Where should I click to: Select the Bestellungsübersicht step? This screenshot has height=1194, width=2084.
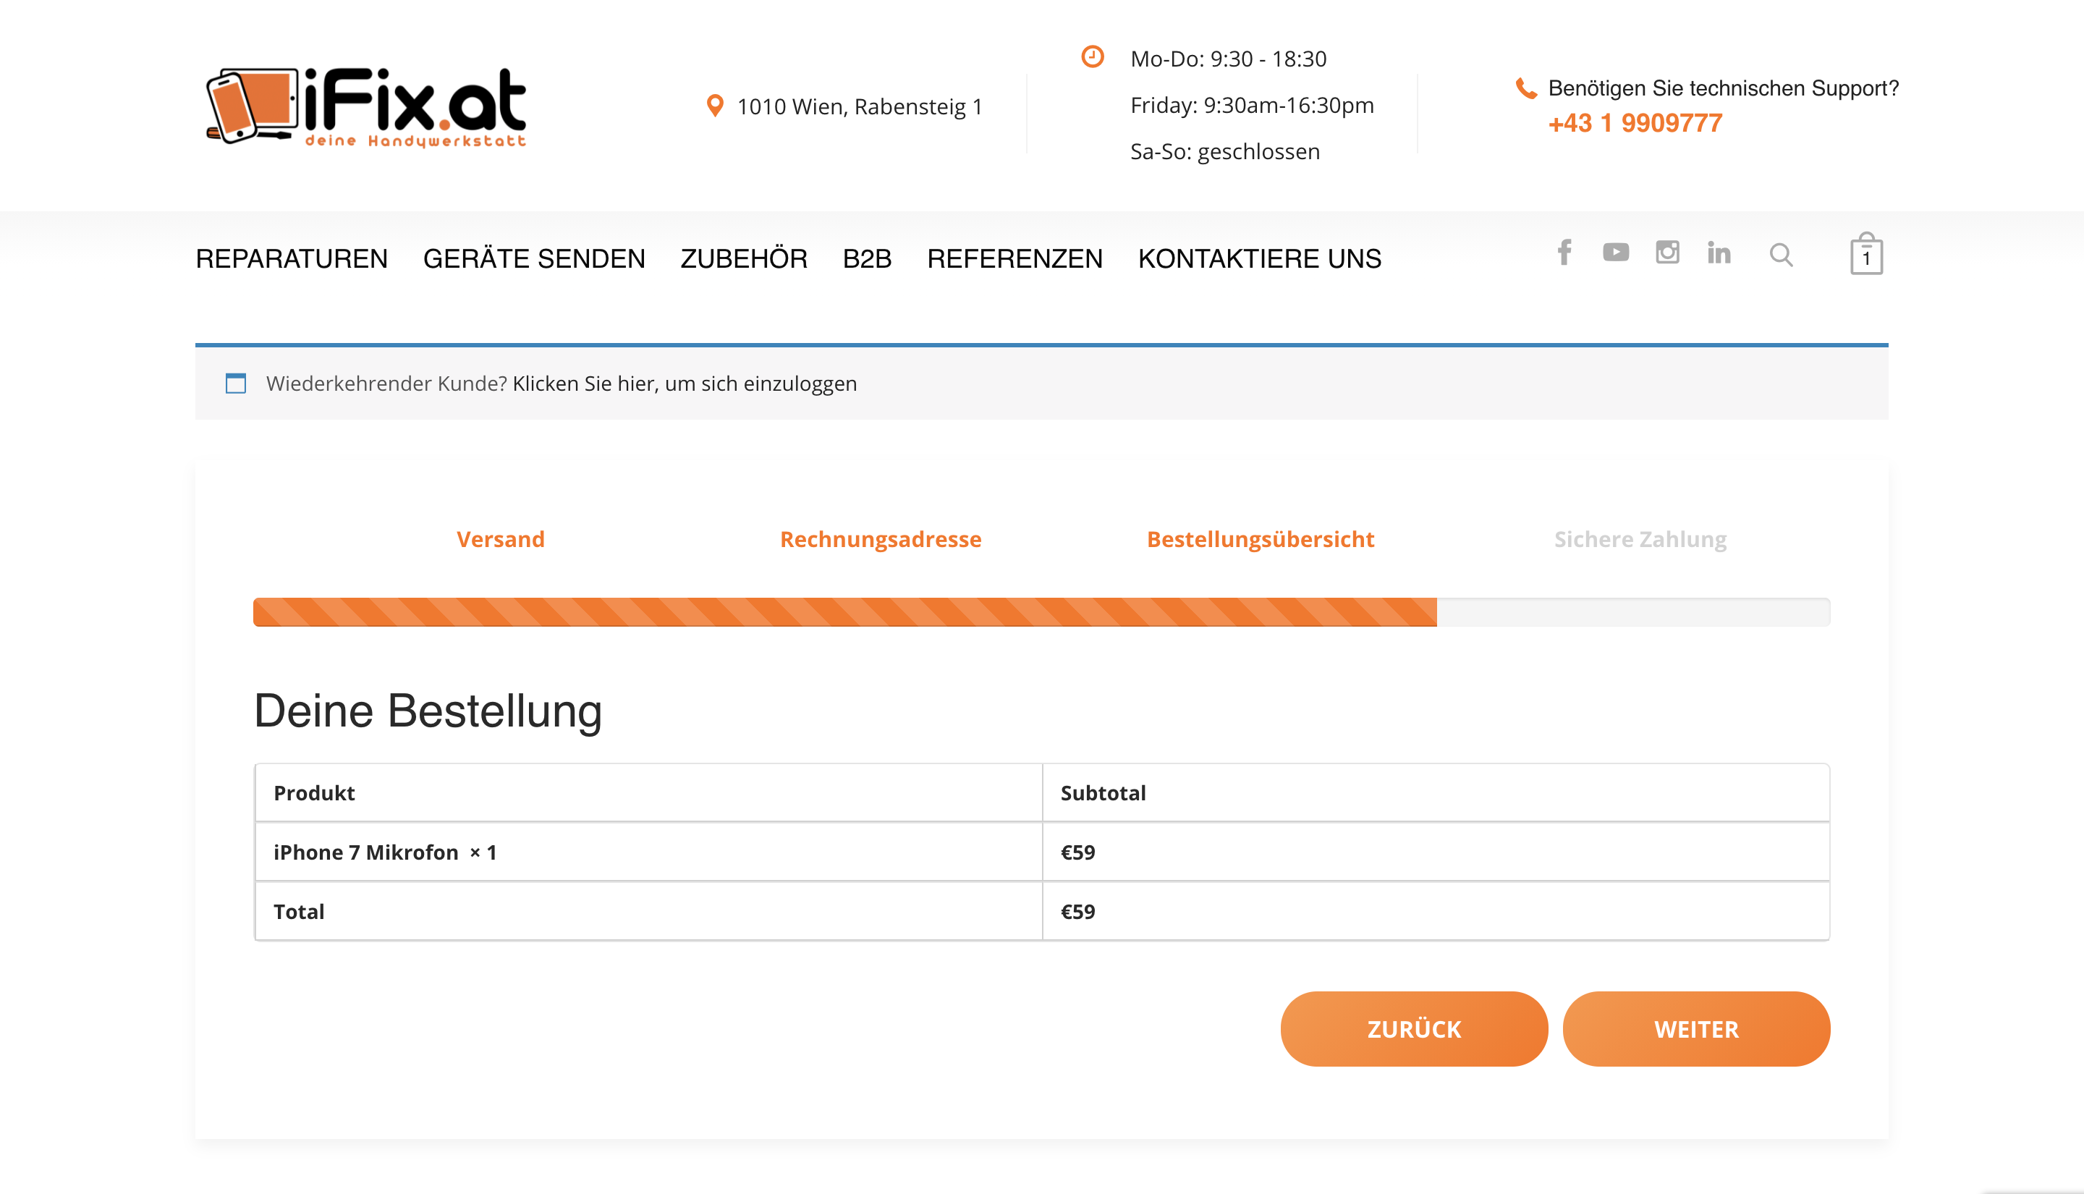[1260, 540]
